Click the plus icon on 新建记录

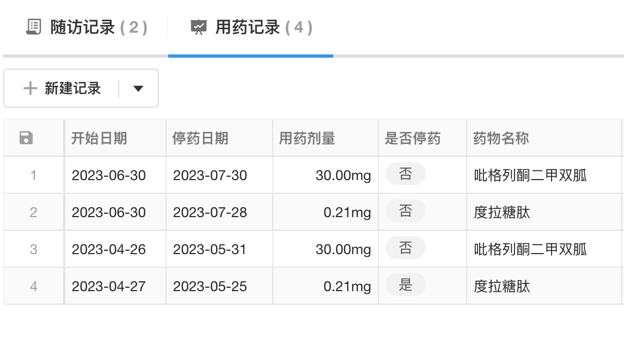coord(30,88)
